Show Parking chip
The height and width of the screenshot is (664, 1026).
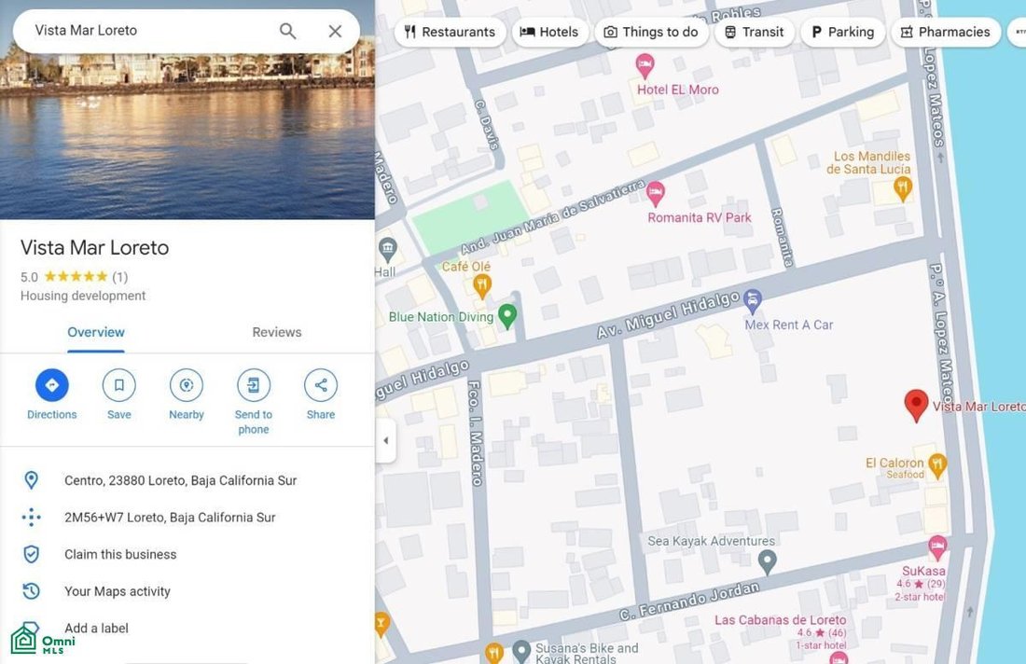tap(843, 32)
